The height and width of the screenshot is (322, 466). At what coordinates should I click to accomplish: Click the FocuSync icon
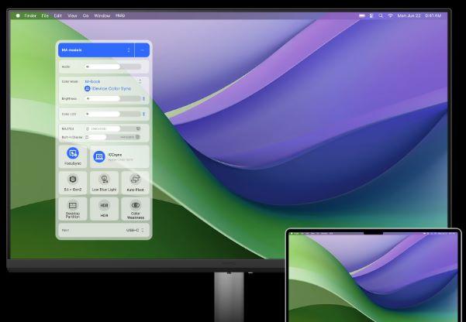[x=73, y=153]
